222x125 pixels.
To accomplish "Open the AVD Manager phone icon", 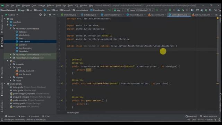I will [206, 10].
